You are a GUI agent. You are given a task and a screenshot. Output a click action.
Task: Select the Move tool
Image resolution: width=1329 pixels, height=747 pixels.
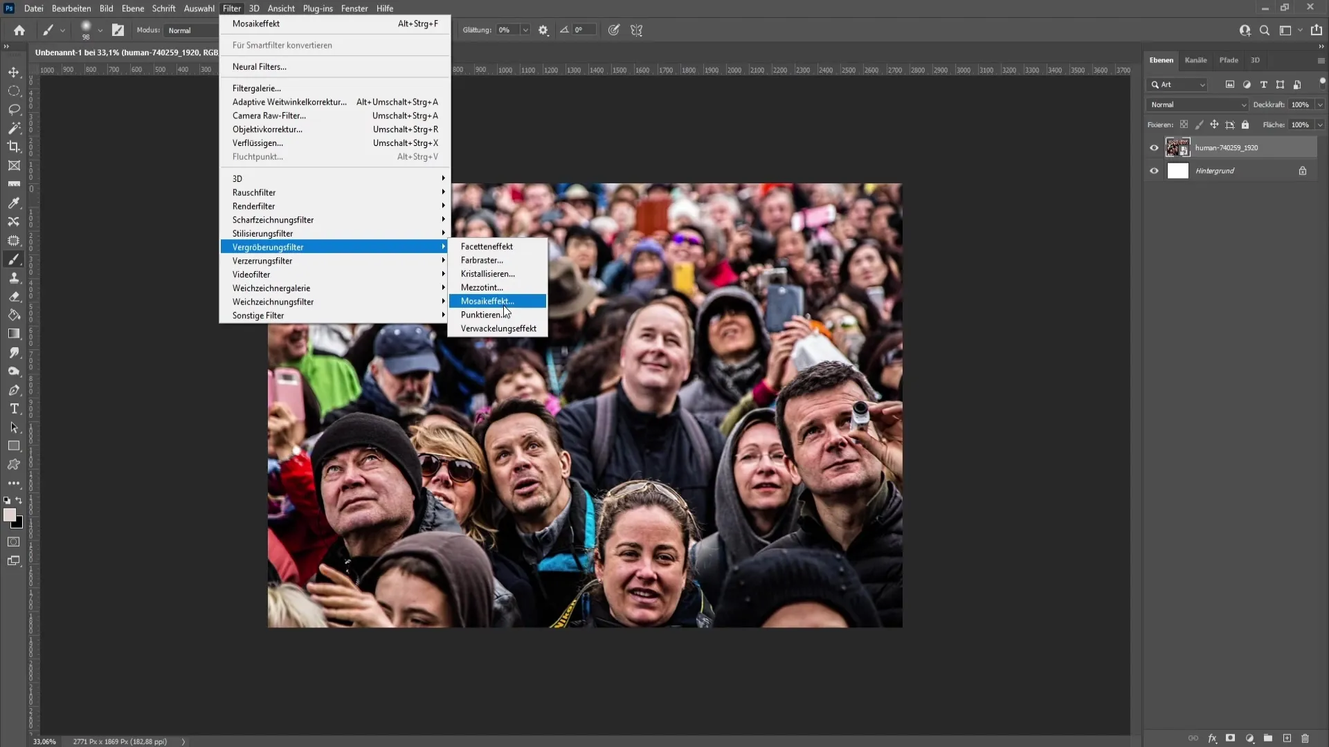[x=14, y=72]
